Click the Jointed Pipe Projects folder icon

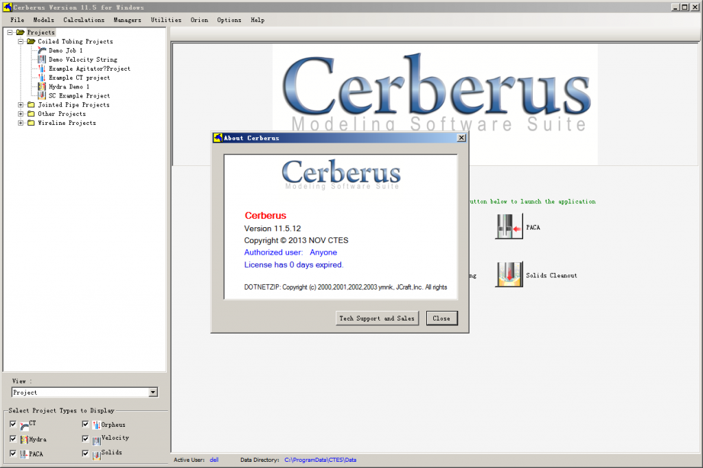[31, 104]
